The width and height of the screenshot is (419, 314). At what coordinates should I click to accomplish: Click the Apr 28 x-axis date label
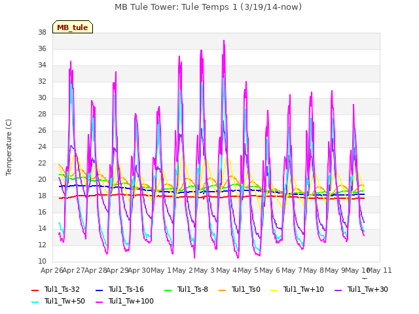[96, 270]
